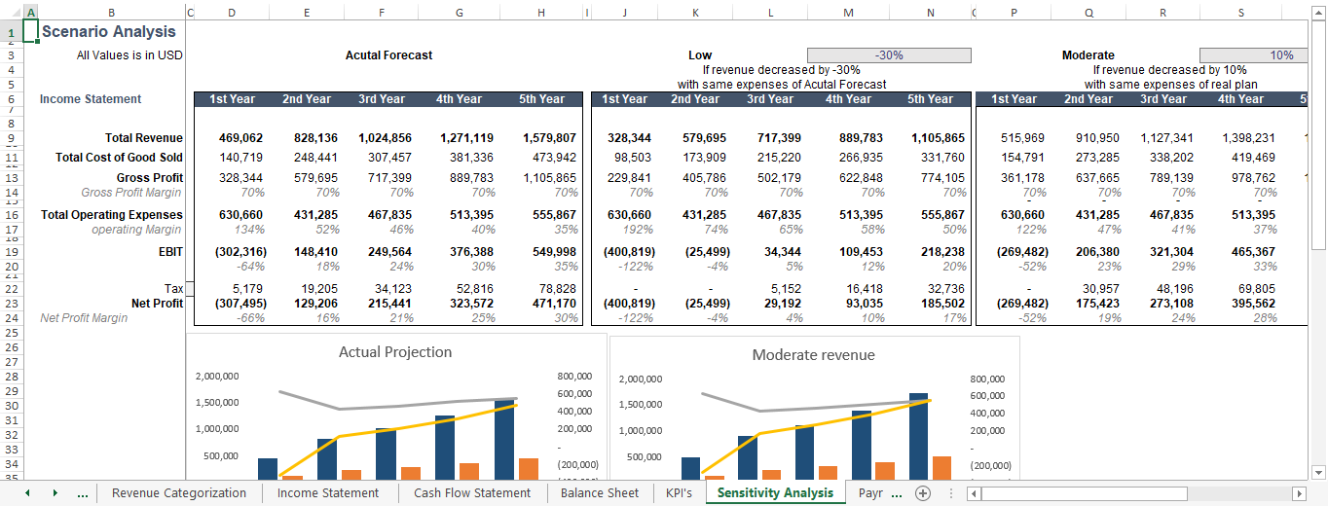Open hidden sheets ellipsis before Revenue Categorization
This screenshot has height=506, width=1328.
pyautogui.click(x=82, y=494)
